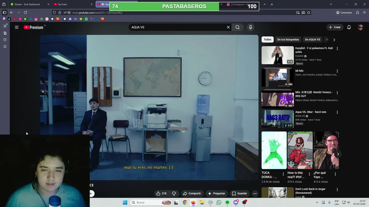Open Easykid Y si peleamos thumbnail

point(278,55)
